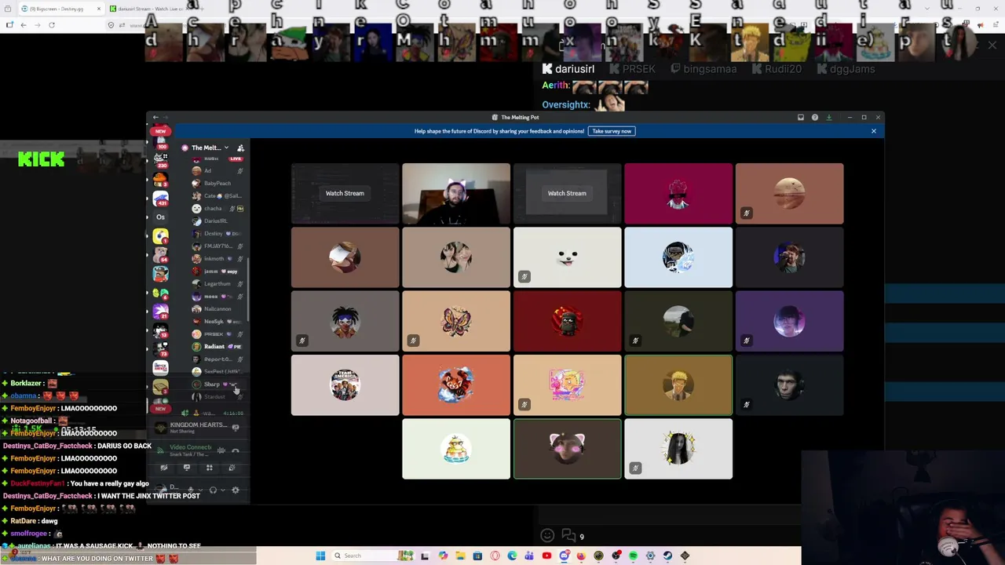Screen dimensions: 1005x565
Task: Select the white dog avatar tile
Action: (x=567, y=257)
